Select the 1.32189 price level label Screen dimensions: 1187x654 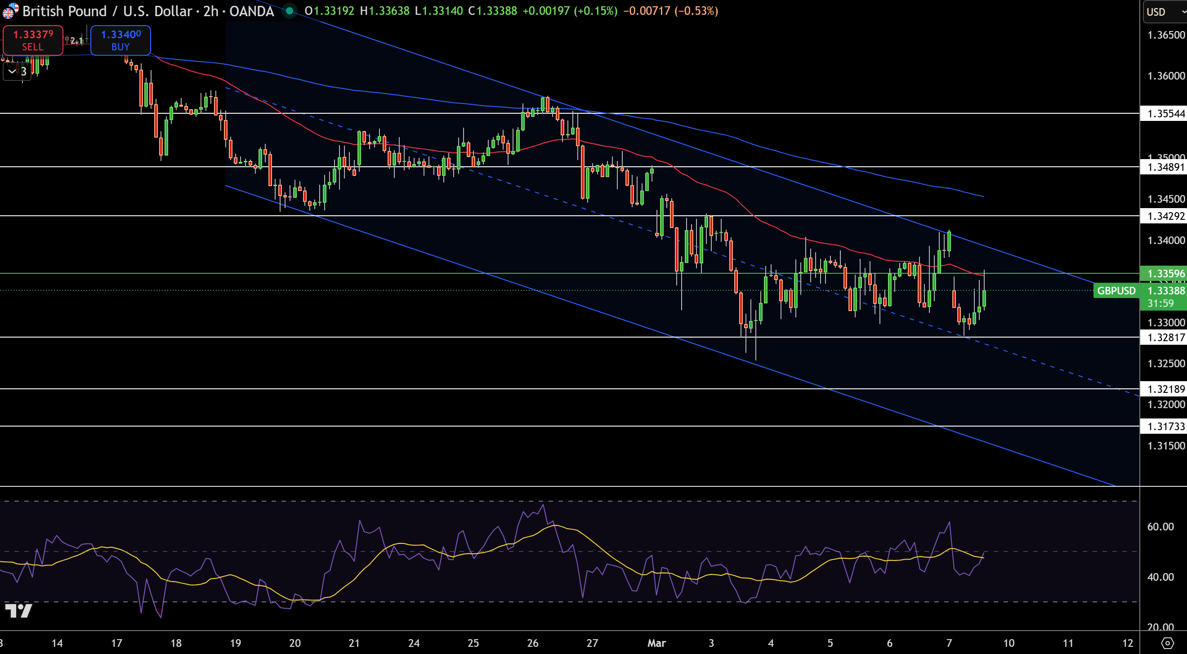(1163, 389)
